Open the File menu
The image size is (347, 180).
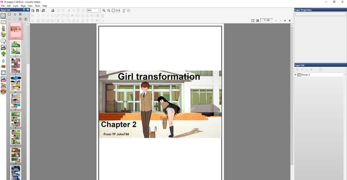coord(3,6)
